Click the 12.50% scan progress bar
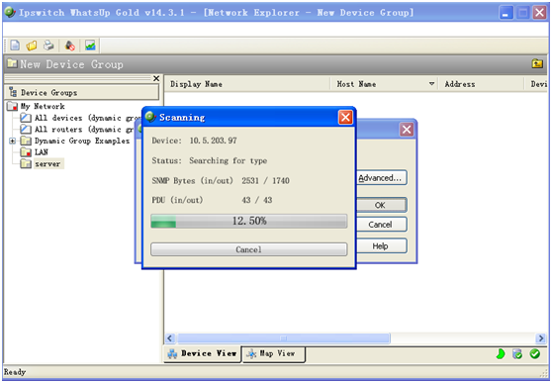The height and width of the screenshot is (383, 552). click(x=249, y=221)
